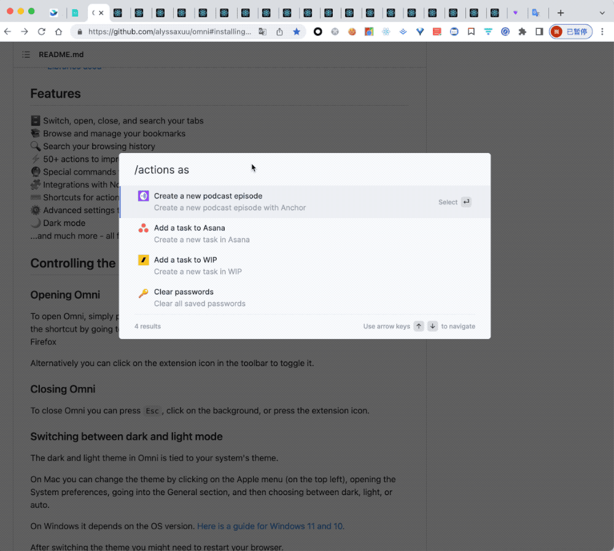Click the down arrow key icon
This screenshot has height=551, width=614.
coord(432,326)
